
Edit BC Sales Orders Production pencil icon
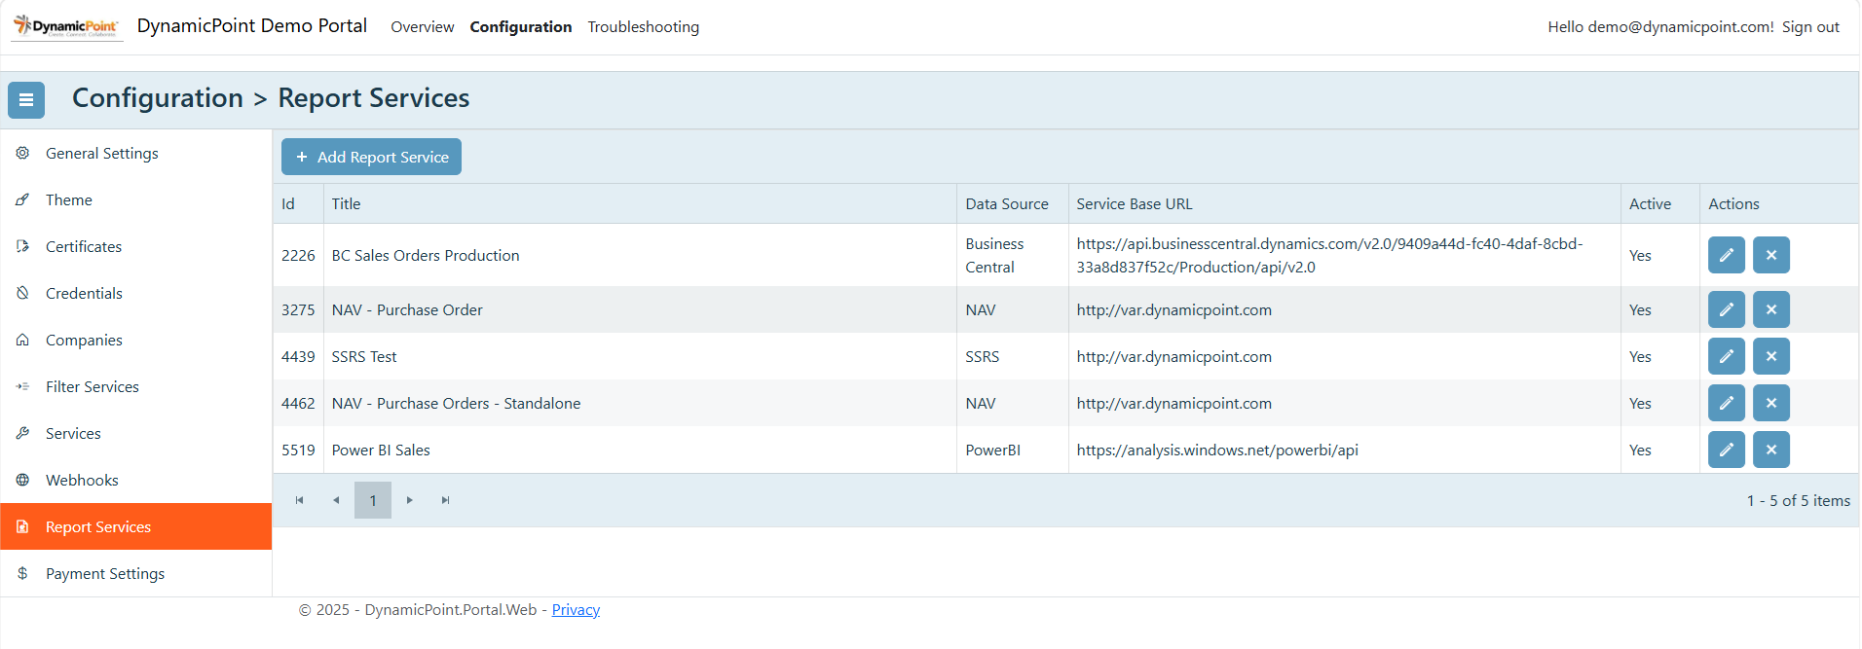(x=1726, y=255)
